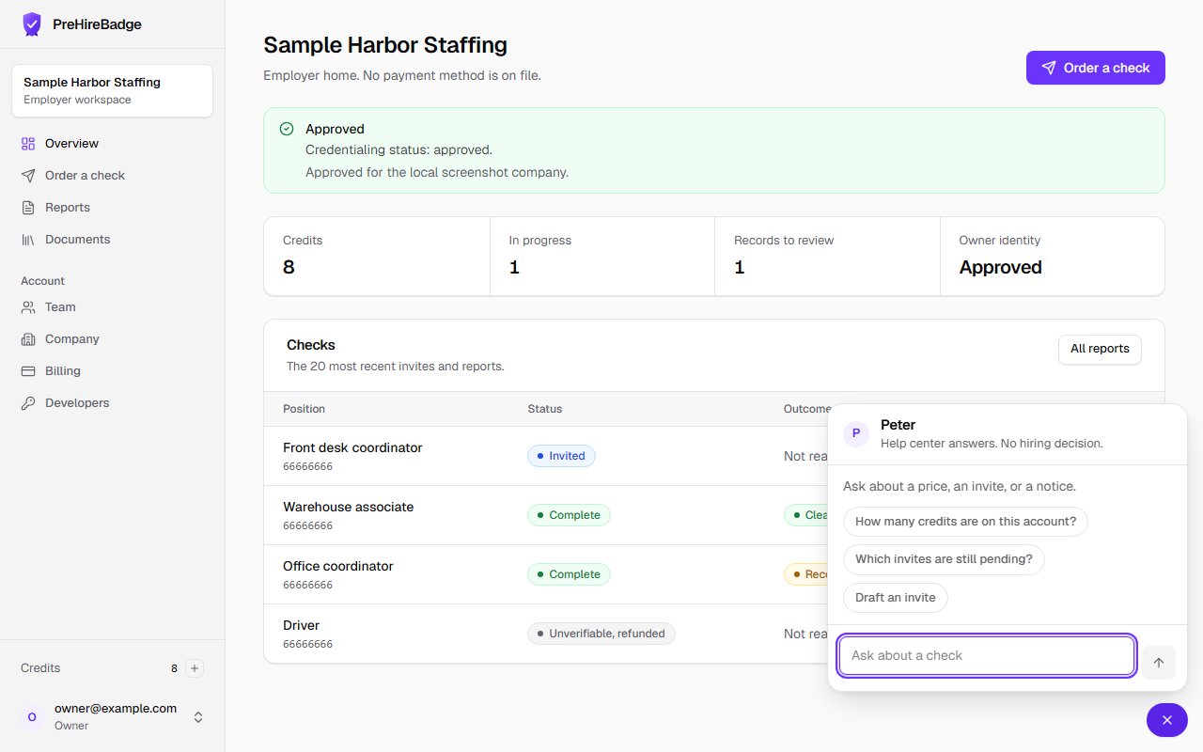1203x752 pixels.
Task: Click the Records to review stat
Action: coord(827,256)
